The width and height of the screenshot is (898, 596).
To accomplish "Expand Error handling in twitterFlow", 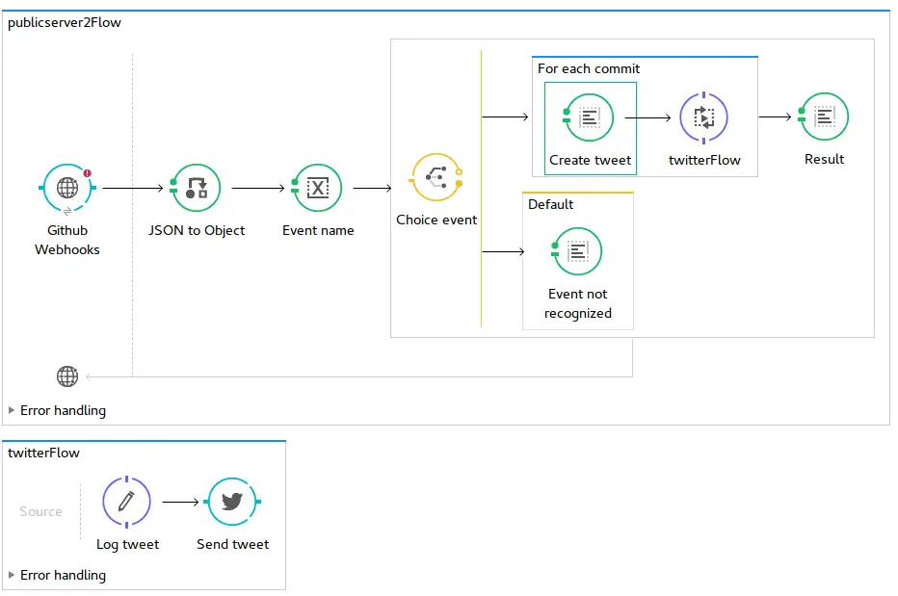I will [11, 575].
